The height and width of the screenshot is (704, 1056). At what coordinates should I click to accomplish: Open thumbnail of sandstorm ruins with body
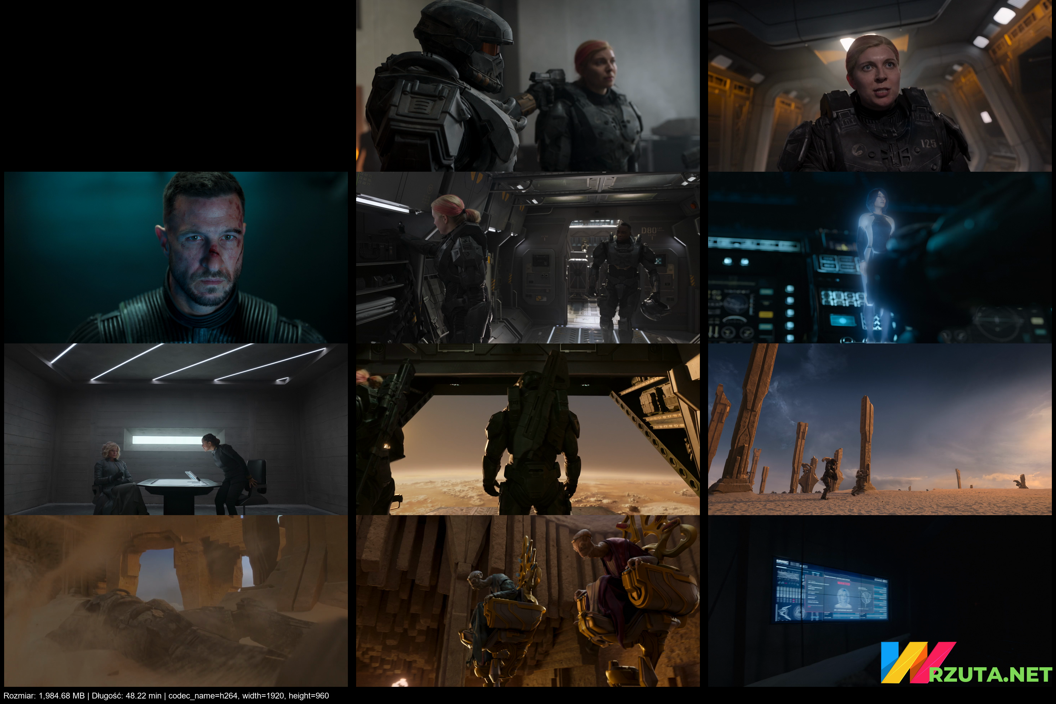tap(176, 601)
